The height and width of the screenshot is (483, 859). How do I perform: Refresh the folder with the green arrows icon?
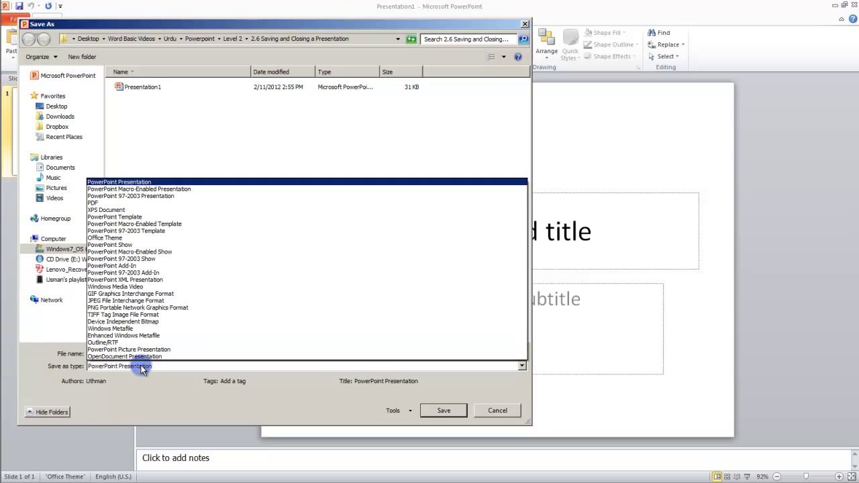(411, 39)
